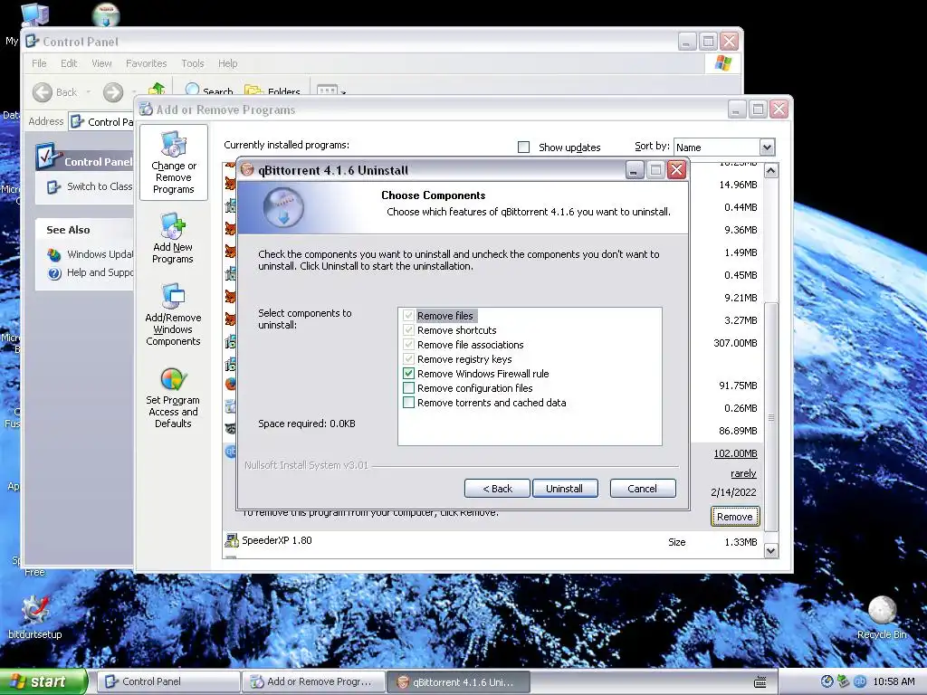Click Back arrow in Control Panel toolbar
The height and width of the screenshot is (695, 927).
point(42,92)
